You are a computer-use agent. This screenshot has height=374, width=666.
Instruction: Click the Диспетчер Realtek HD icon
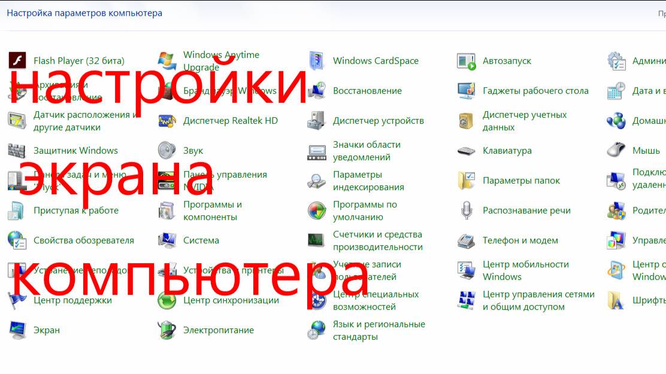tap(167, 120)
